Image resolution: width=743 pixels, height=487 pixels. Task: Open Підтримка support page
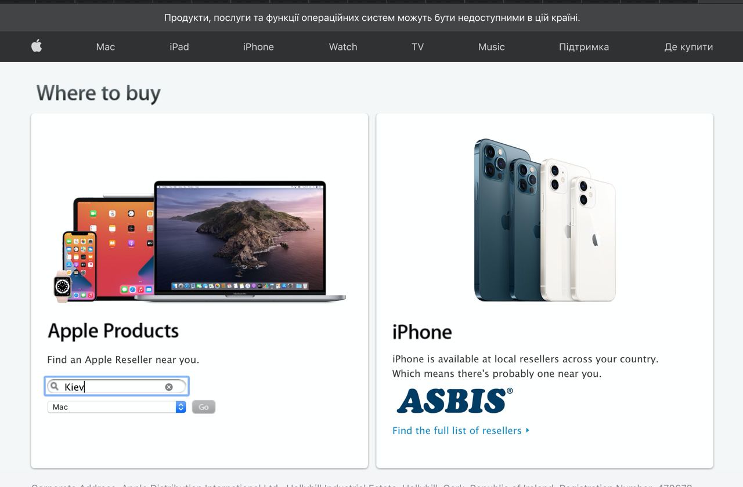[x=583, y=47]
